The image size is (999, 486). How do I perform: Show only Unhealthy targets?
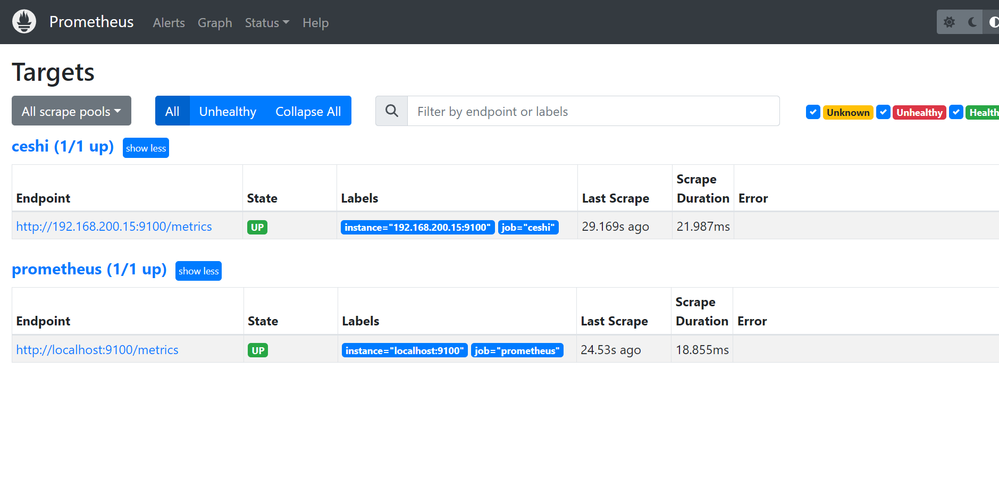coord(228,111)
